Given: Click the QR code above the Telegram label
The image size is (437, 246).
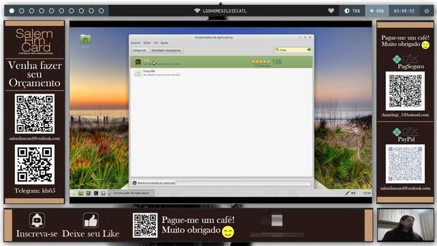Looking at the screenshot, I should click(35, 165).
